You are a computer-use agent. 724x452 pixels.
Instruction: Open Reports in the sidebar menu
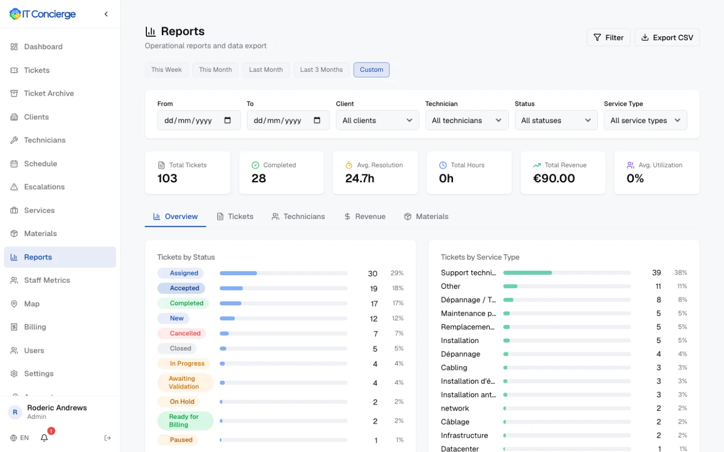click(x=60, y=257)
